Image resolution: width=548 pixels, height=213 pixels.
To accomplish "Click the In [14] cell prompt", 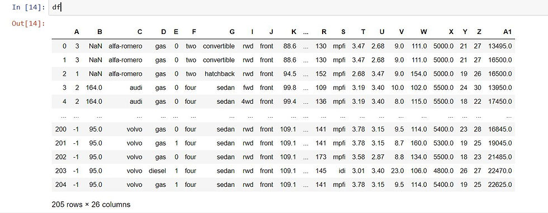I will [29, 7].
